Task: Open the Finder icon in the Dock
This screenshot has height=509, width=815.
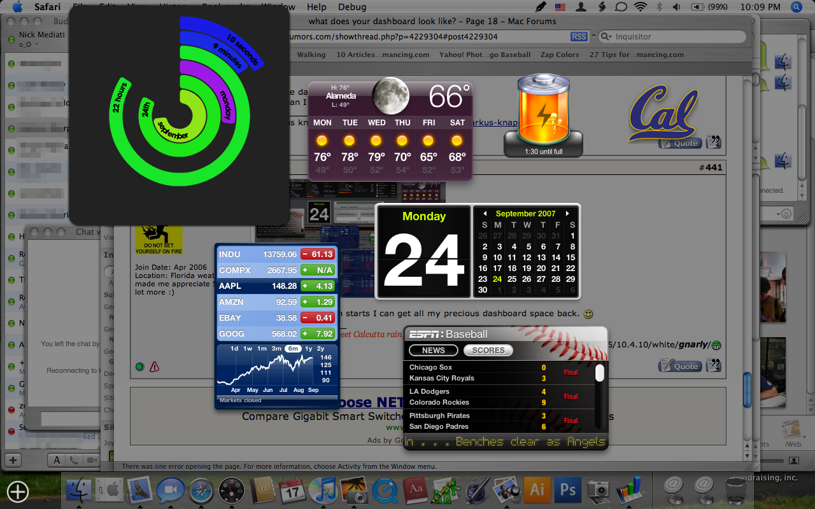Action: click(x=80, y=489)
